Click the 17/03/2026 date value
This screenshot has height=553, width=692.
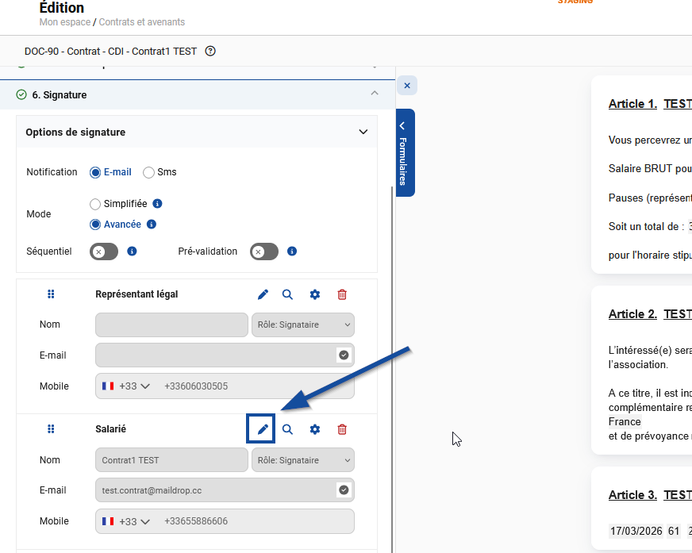click(x=636, y=531)
